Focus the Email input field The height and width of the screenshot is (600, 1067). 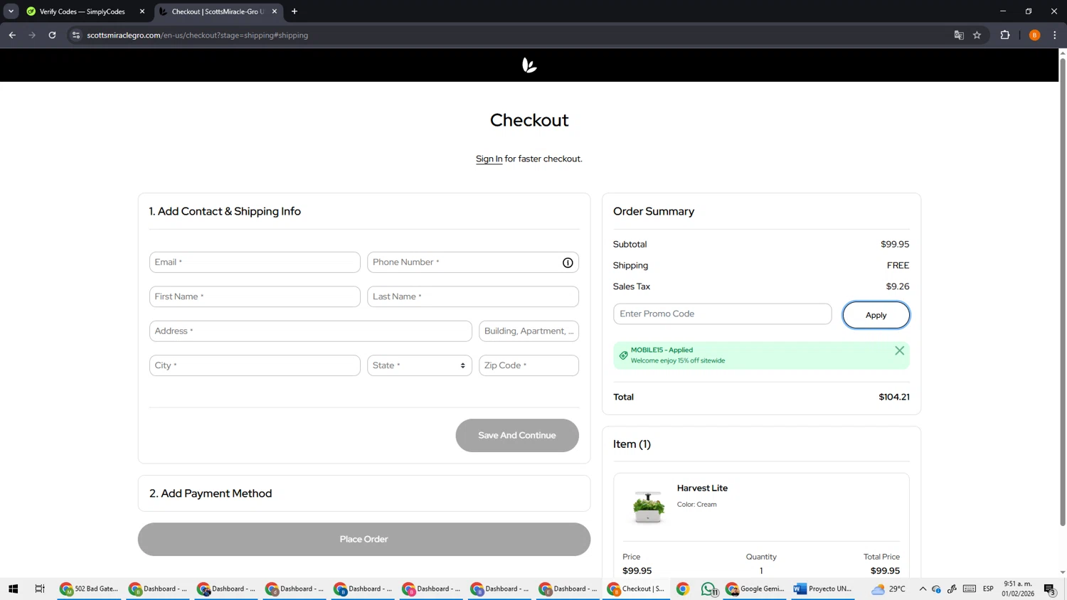[x=255, y=262]
